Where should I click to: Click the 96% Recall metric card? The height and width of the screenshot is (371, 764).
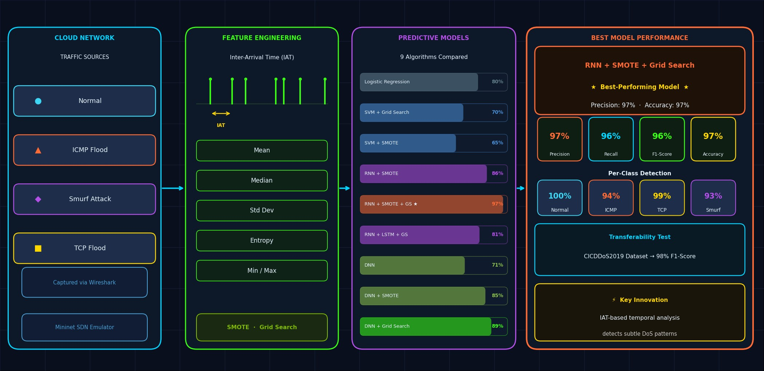pyautogui.click(x=611, y=139)
